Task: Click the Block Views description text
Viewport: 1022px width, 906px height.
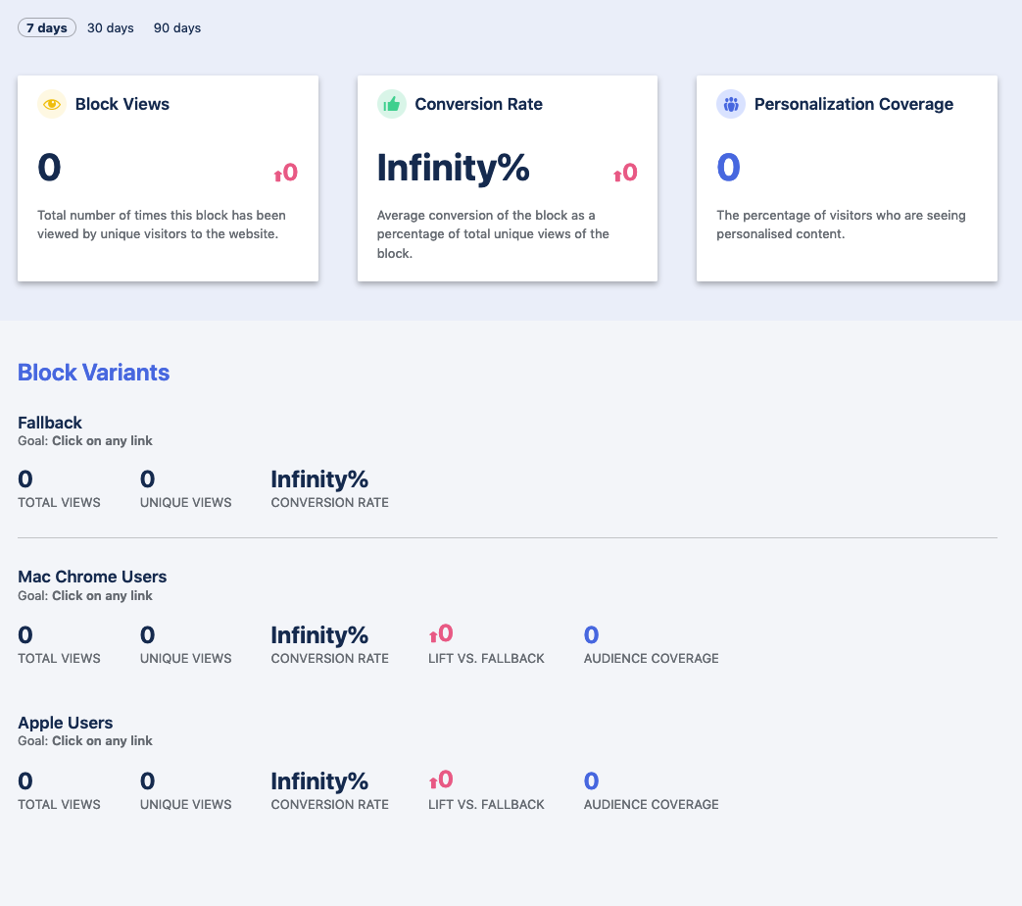Action: [x=162, y=225]
